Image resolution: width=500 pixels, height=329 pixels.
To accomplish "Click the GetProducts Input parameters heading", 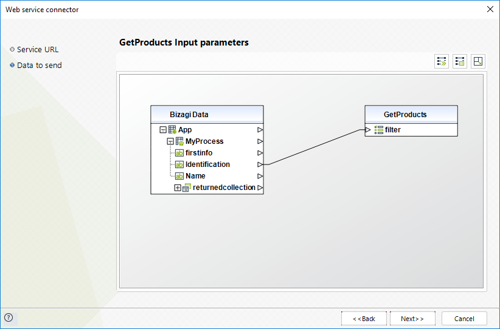I will (184, 42).
